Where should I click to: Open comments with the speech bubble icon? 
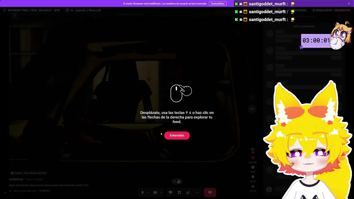(253, 167)
